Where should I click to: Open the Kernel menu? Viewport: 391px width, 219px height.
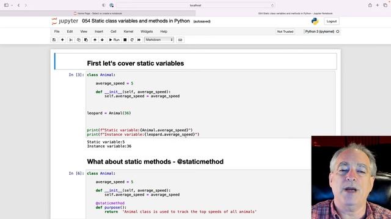[128, 32]
